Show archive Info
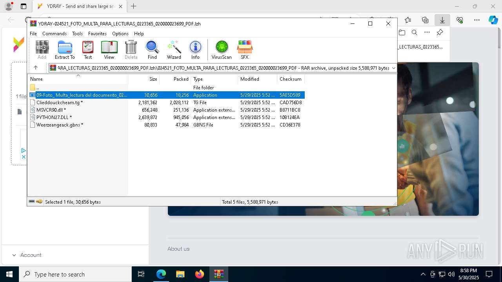Screen dimensions: 502x282 pos(195,50)
